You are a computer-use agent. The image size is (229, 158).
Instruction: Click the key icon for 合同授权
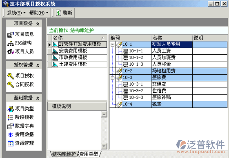(x=11, y=85)
